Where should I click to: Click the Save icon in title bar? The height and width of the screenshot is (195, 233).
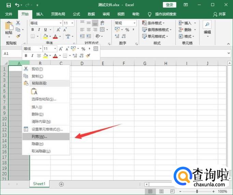[x=9, y=5]
